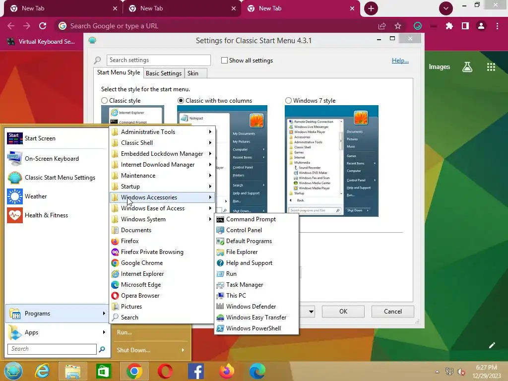Launch Default Programs entry
Image resolution: width=508 pixels, height=381 pixels.
click(x=256, y=241)
